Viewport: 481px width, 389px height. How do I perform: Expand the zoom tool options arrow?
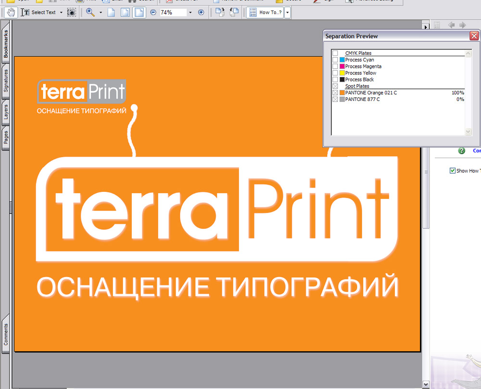pos(101,13)
